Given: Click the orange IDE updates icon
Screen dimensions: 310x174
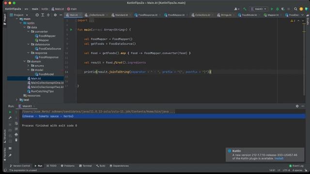Looking at the screenshot, I should [x=301, y=9].
